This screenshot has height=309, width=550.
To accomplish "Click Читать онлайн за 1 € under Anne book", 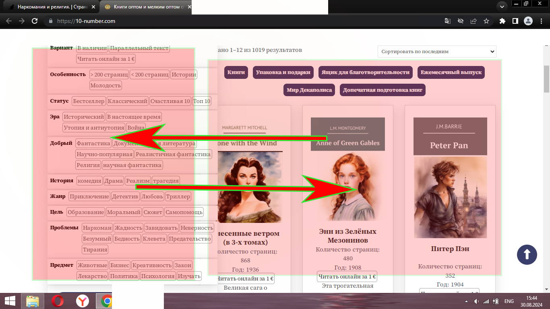I will coord(347,276).
